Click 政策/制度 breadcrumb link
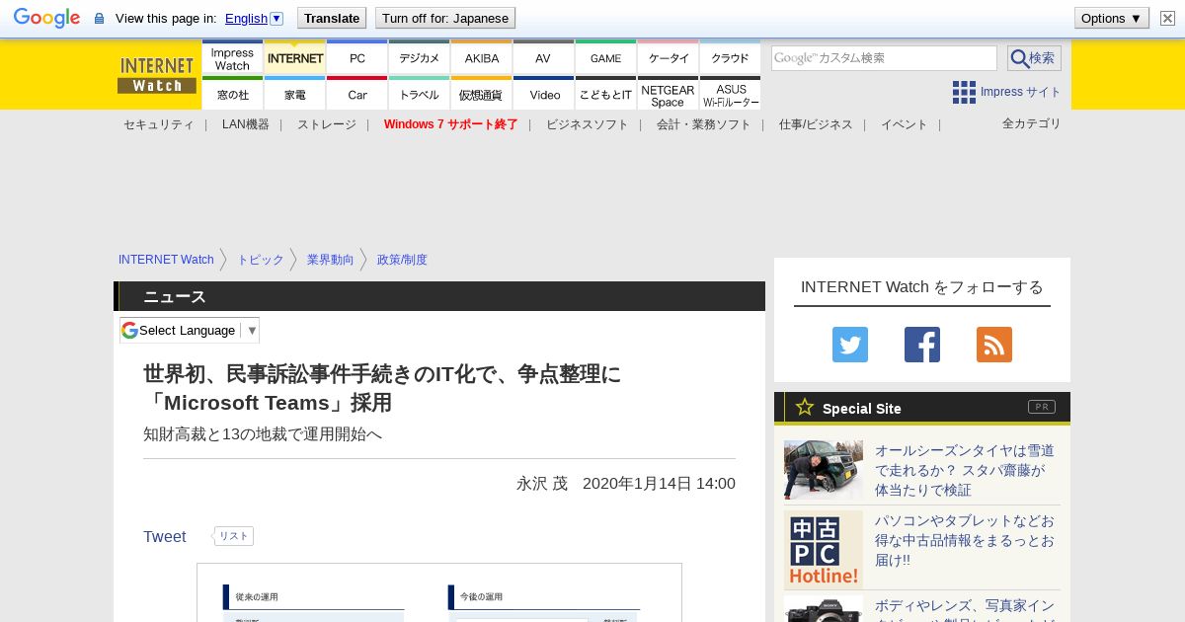The image size is (1185, 622). tap(403, 260)
